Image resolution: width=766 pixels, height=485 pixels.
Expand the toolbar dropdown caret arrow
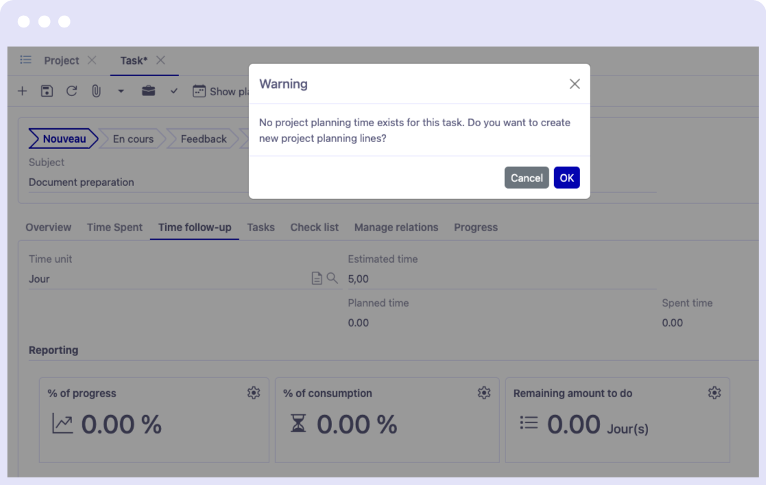click(121, 91)
